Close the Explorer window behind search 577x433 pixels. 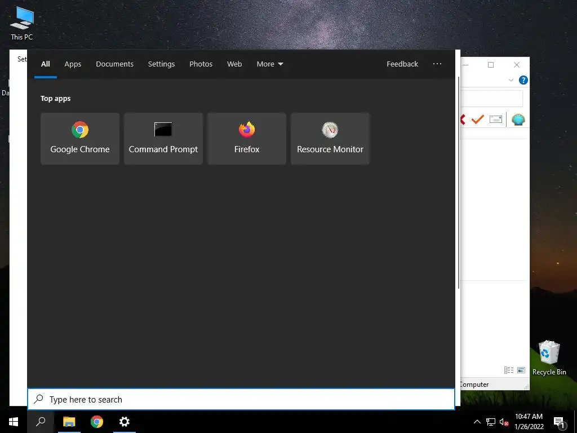(x=517, y=65)
